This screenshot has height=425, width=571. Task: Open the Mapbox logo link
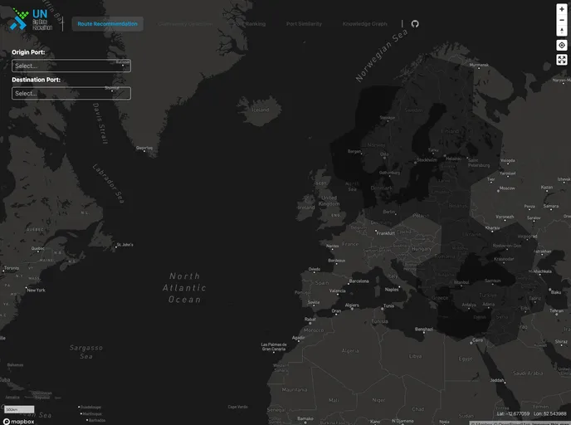pyautogui.click(x=19, y=422)
